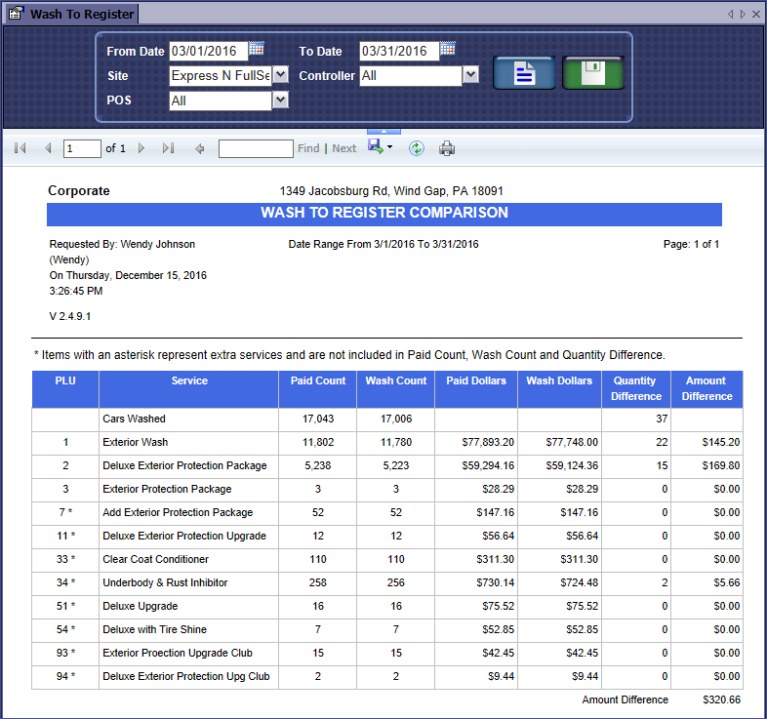Expand the Site dropdown

pos(280,75)
